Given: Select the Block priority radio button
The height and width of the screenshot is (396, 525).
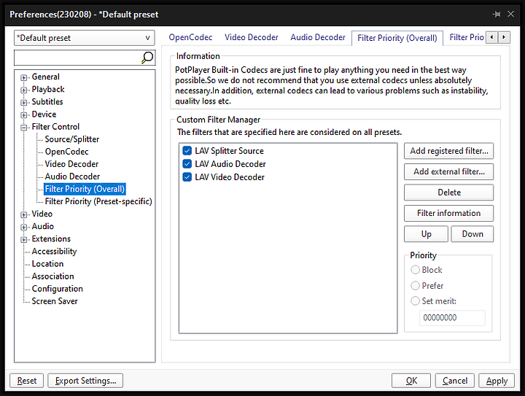Looking at the screenshot, I should coord(415,270).
